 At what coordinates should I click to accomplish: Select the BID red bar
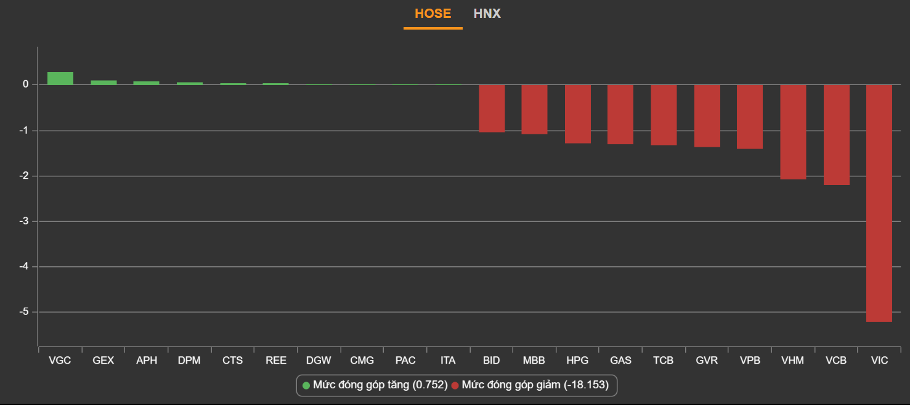coord(492,108)
